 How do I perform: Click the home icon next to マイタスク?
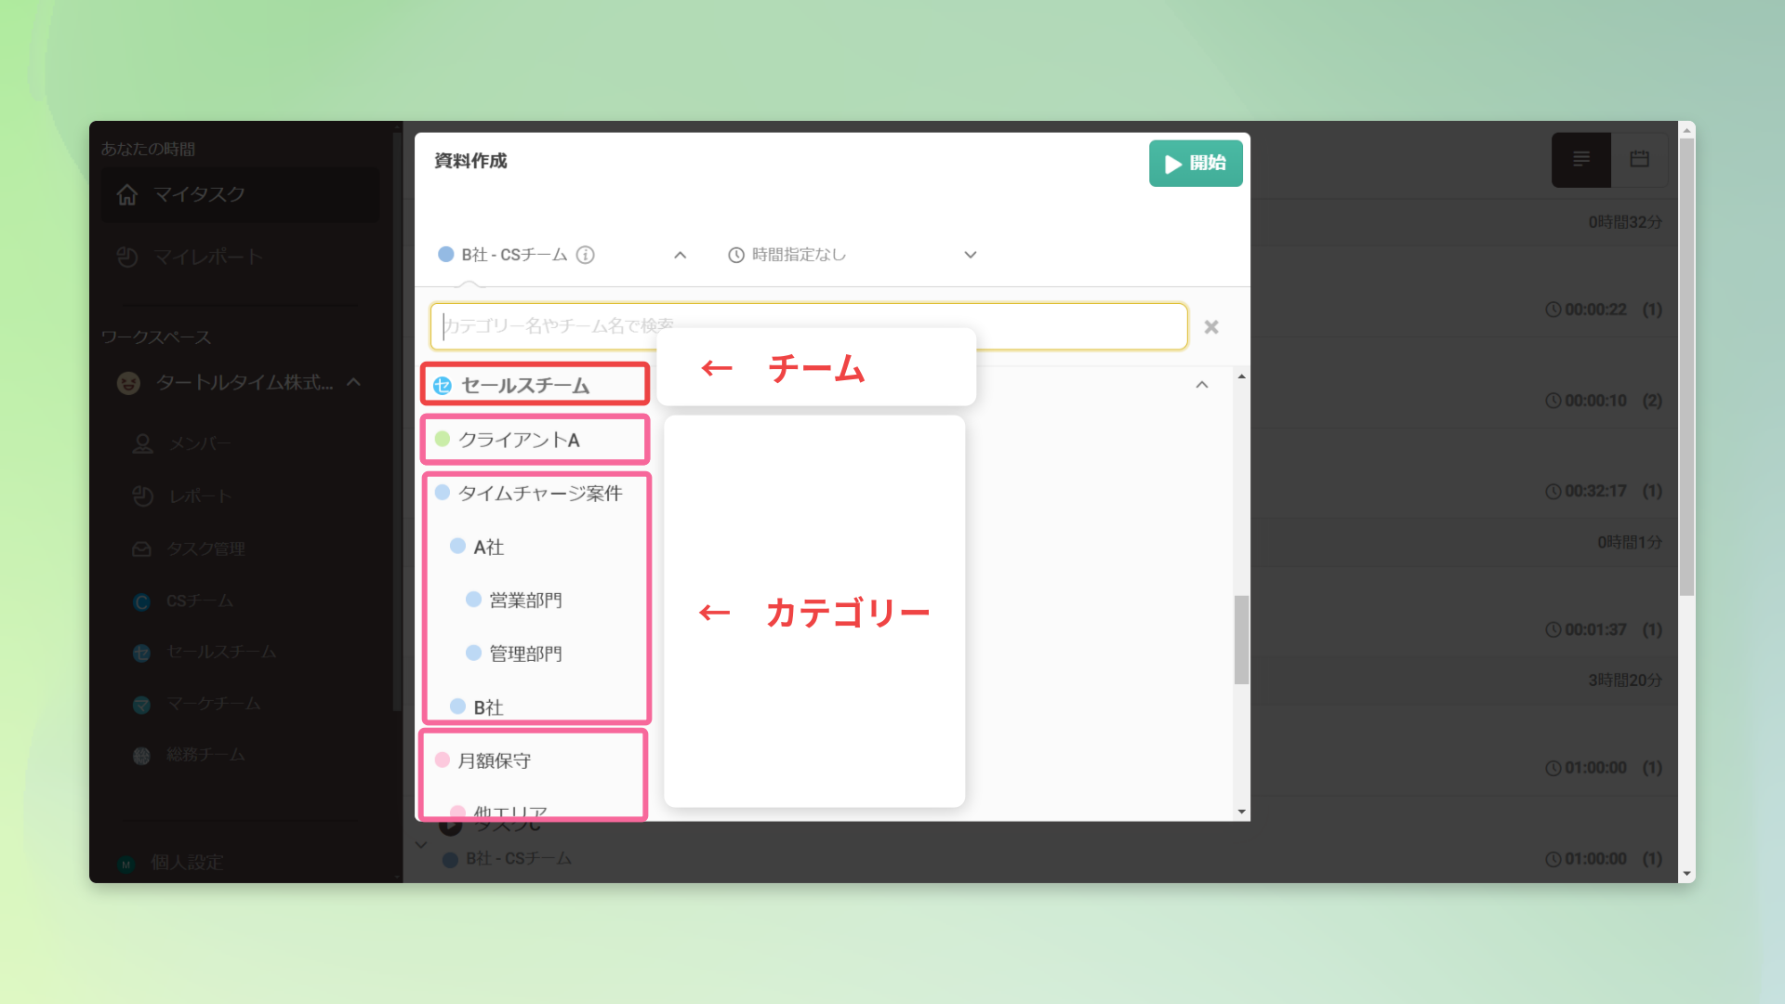[127, 194]
